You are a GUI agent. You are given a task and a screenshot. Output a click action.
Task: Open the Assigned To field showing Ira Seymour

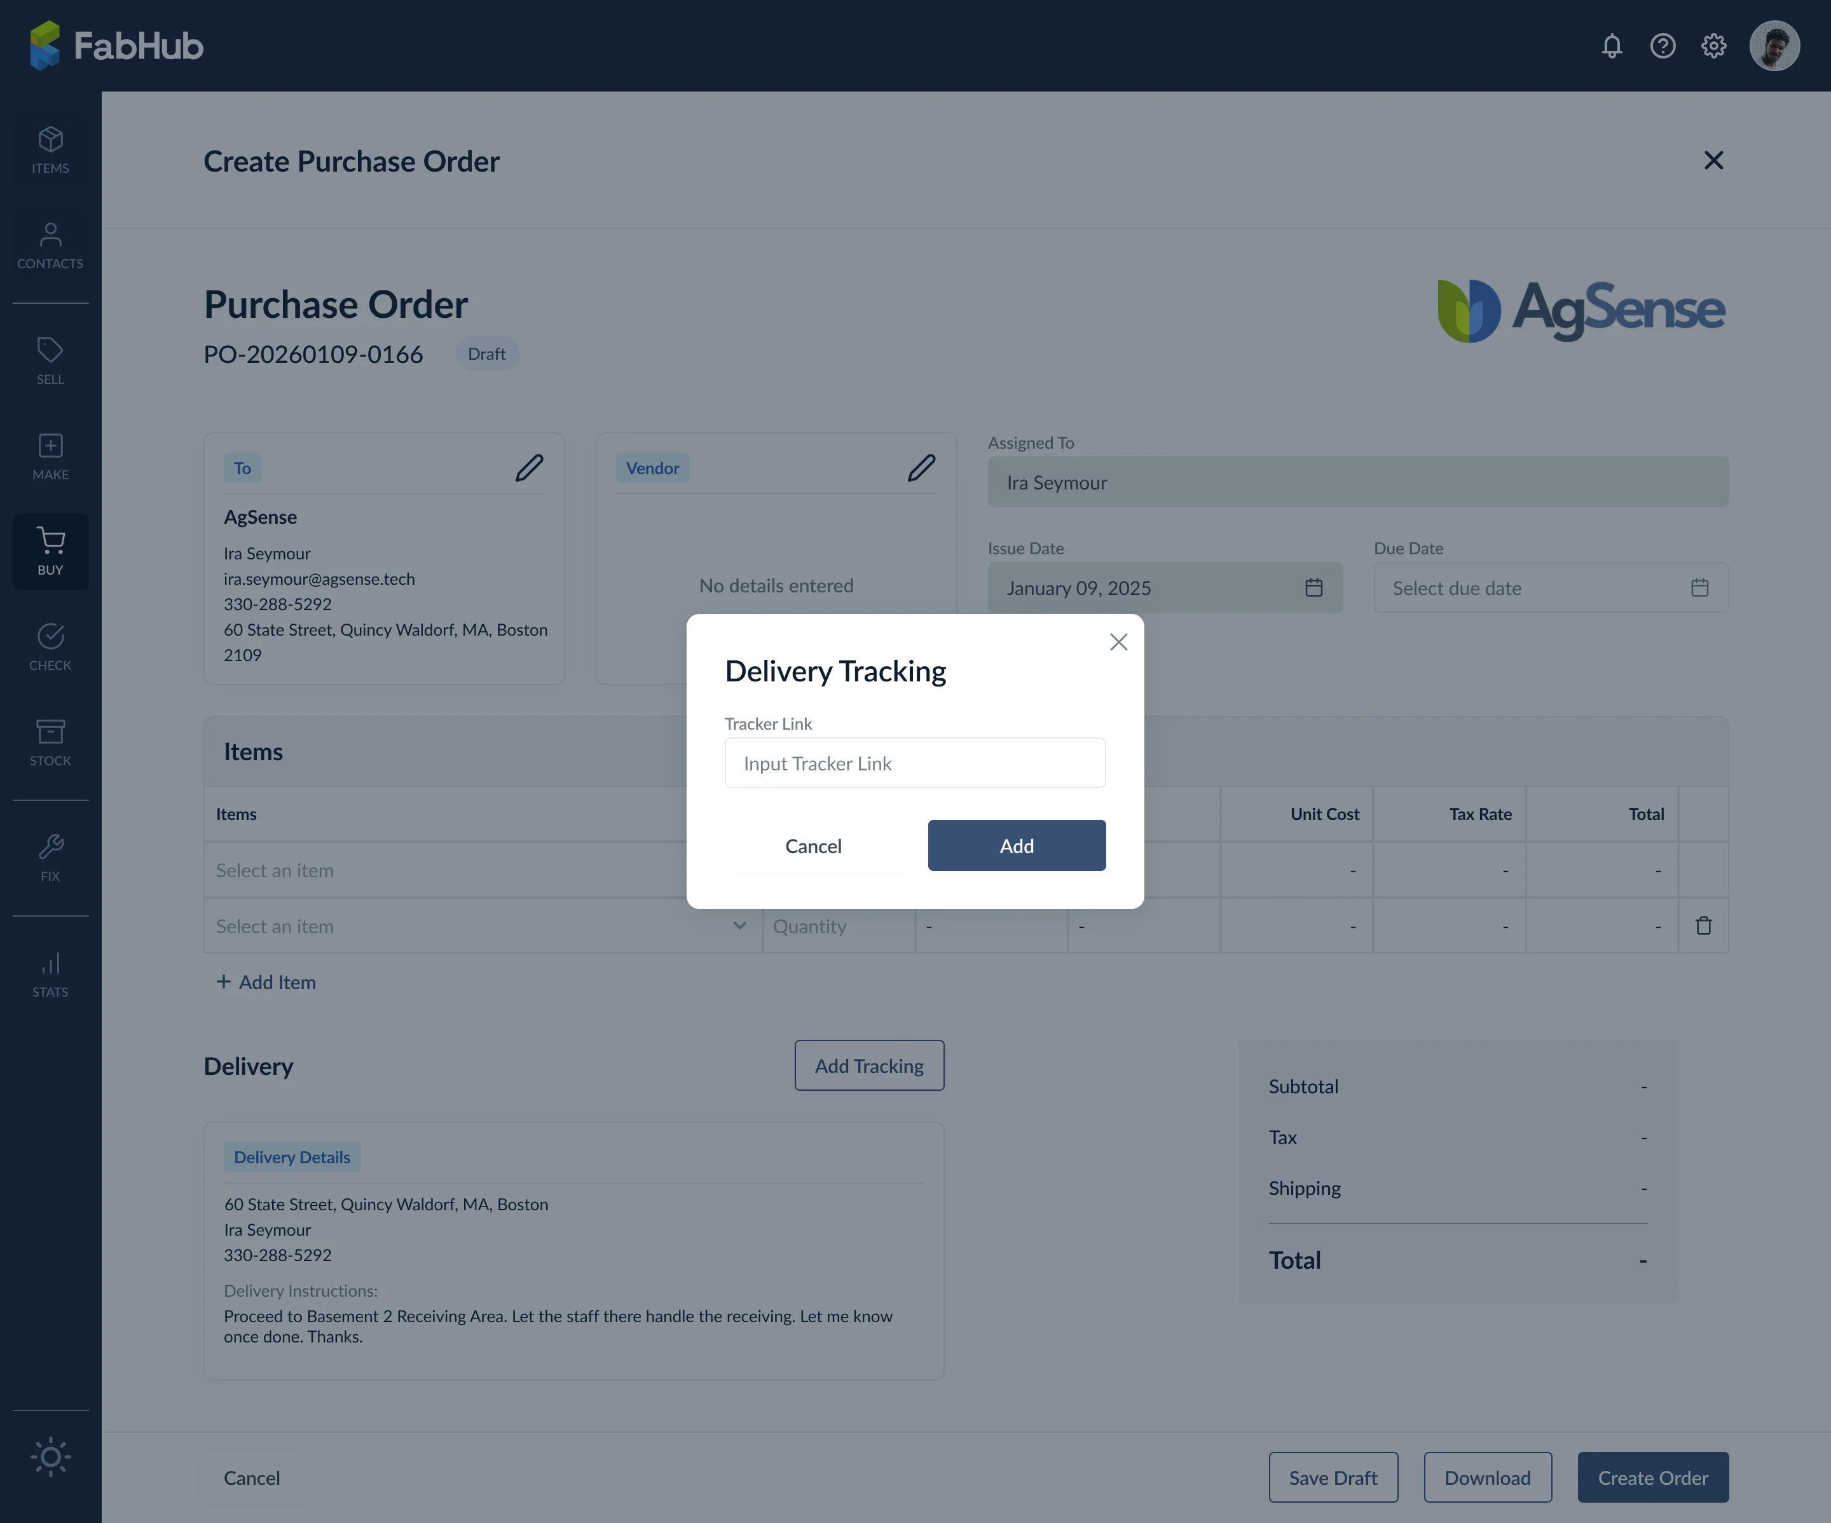pos(1357,482)
